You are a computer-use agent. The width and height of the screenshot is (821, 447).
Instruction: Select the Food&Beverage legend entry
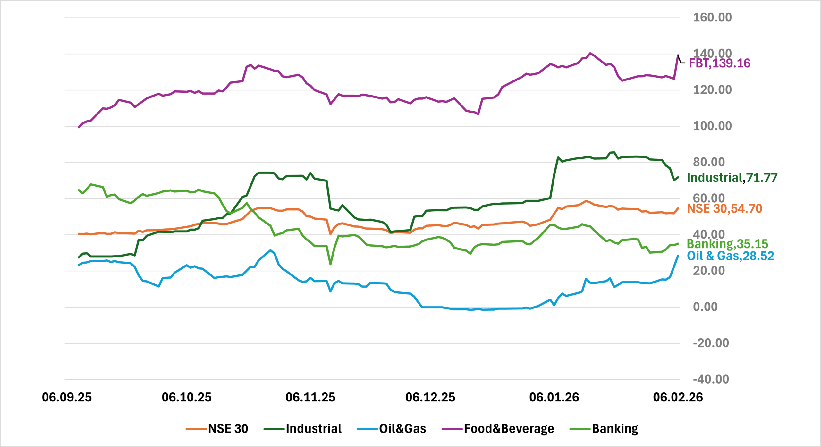pyautogui.click(x=509, y=429)
